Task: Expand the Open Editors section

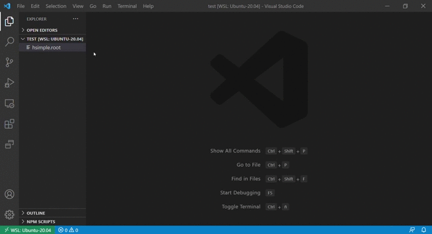Action: tap(52, 30)
